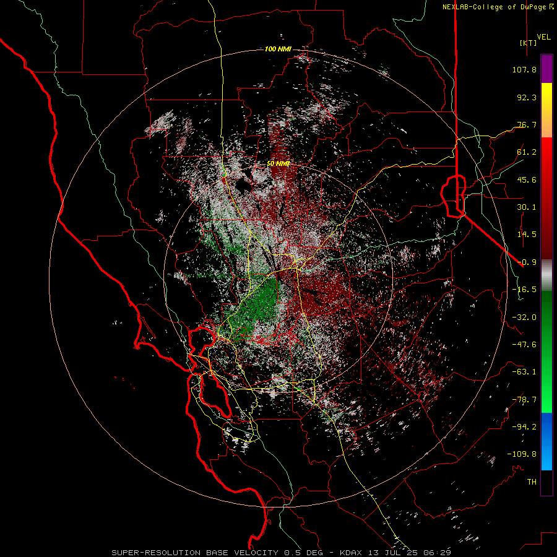557x557 pixels.
Task: Click the NEXLAB-College of DuPage label
Action: coord(494,7)
